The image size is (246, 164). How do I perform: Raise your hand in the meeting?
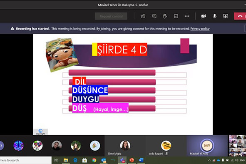[165, 16]
